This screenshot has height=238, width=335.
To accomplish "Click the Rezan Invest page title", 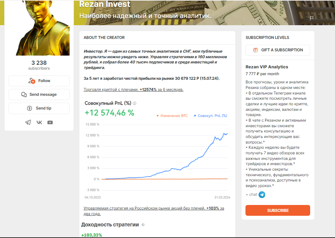I will click(x=105, y=4).
